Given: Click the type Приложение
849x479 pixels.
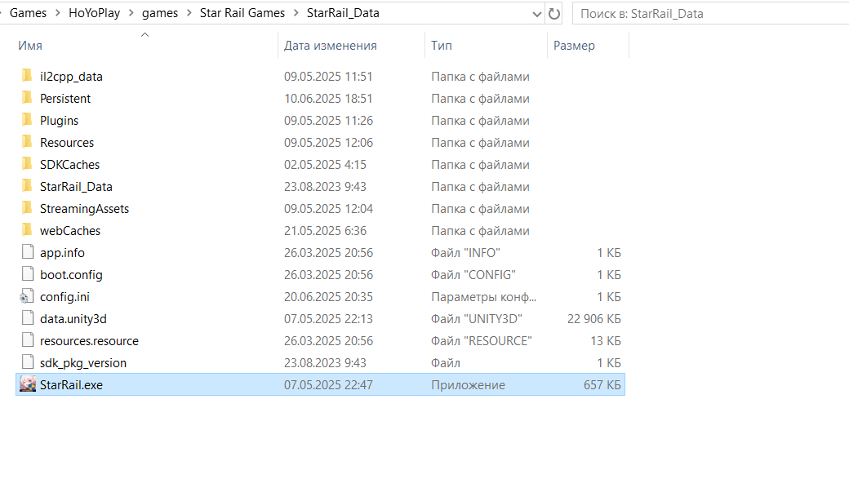Looking at the screenshot, I should pos(468,385).
